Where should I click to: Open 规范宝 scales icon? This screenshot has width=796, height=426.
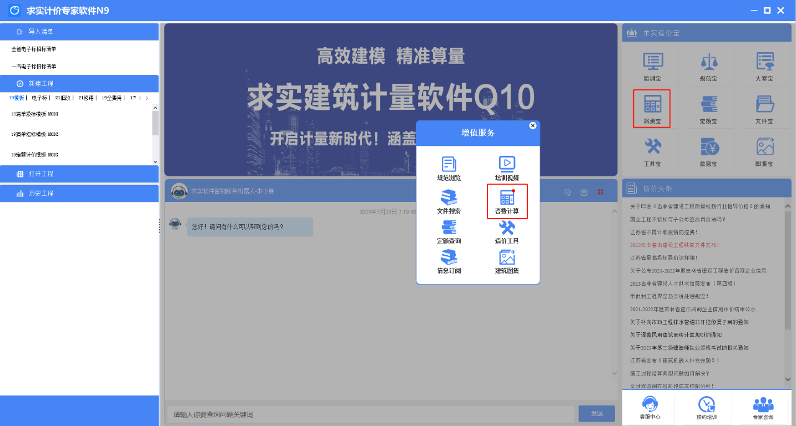pyautogui.click(x=708, y=67)
